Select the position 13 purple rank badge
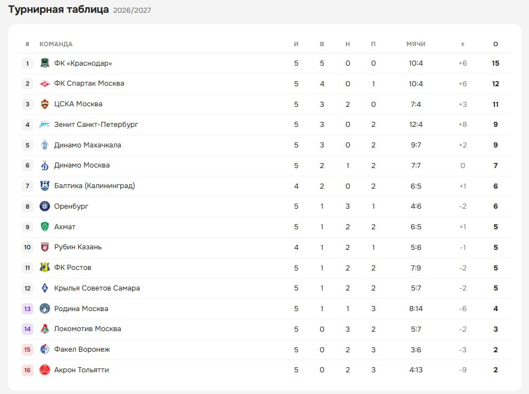Screen dimensions: 529x394 tap(27, 308)
